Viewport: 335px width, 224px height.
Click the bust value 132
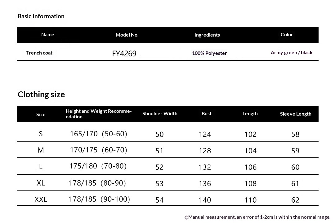point(205,167)
